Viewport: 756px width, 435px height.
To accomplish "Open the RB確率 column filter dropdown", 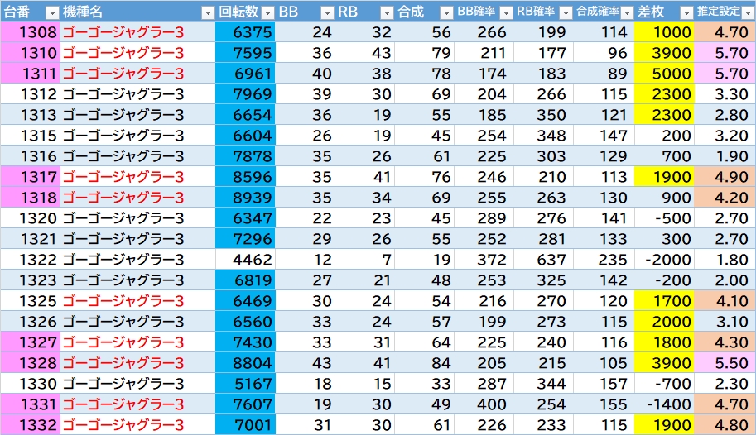I will [x=566, y=12].
